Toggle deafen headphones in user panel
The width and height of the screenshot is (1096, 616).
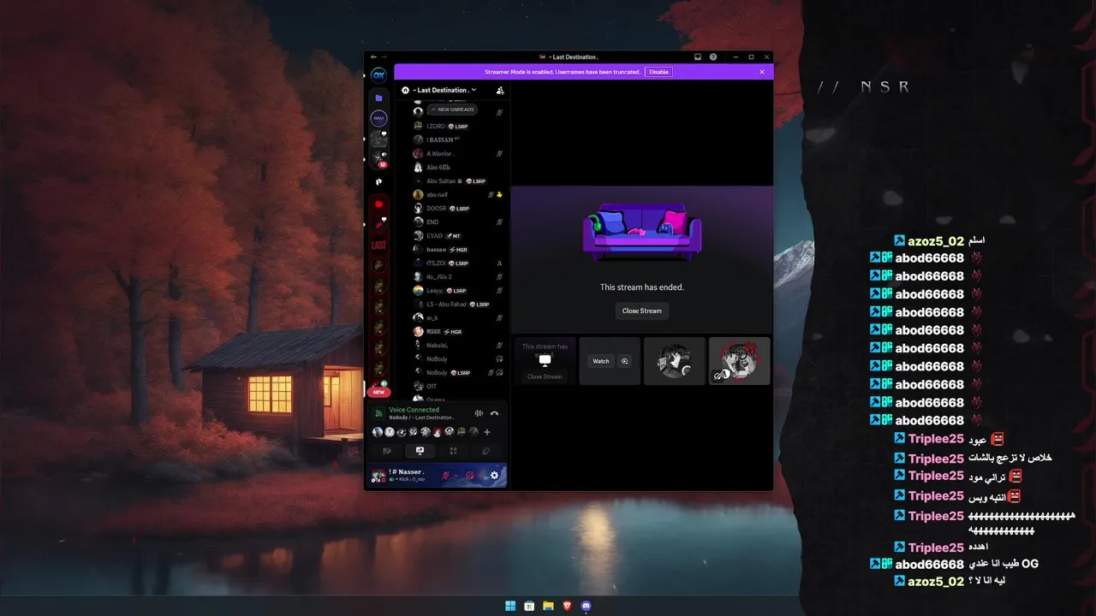tap(470, 475)
